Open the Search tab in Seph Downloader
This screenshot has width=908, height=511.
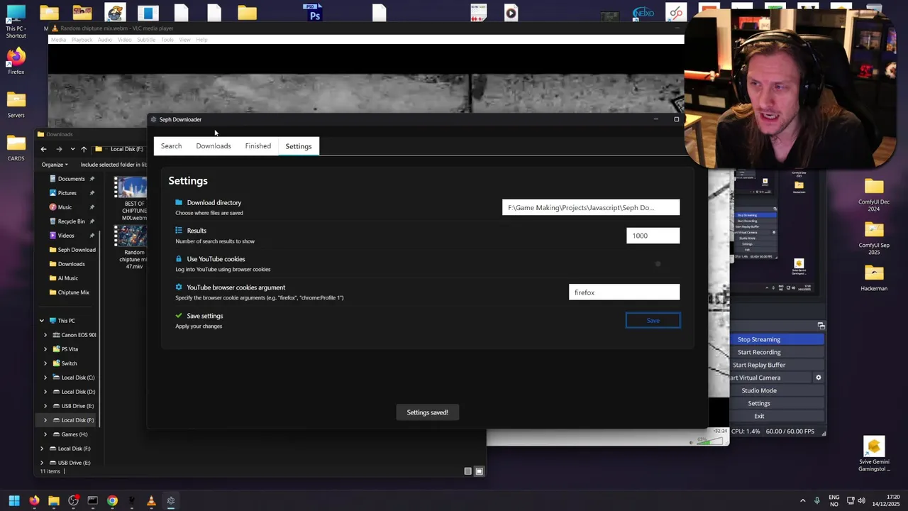coord(171,146)
